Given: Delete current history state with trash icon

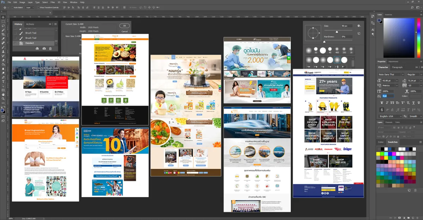Looking at the screenshot, I should 50,49.
